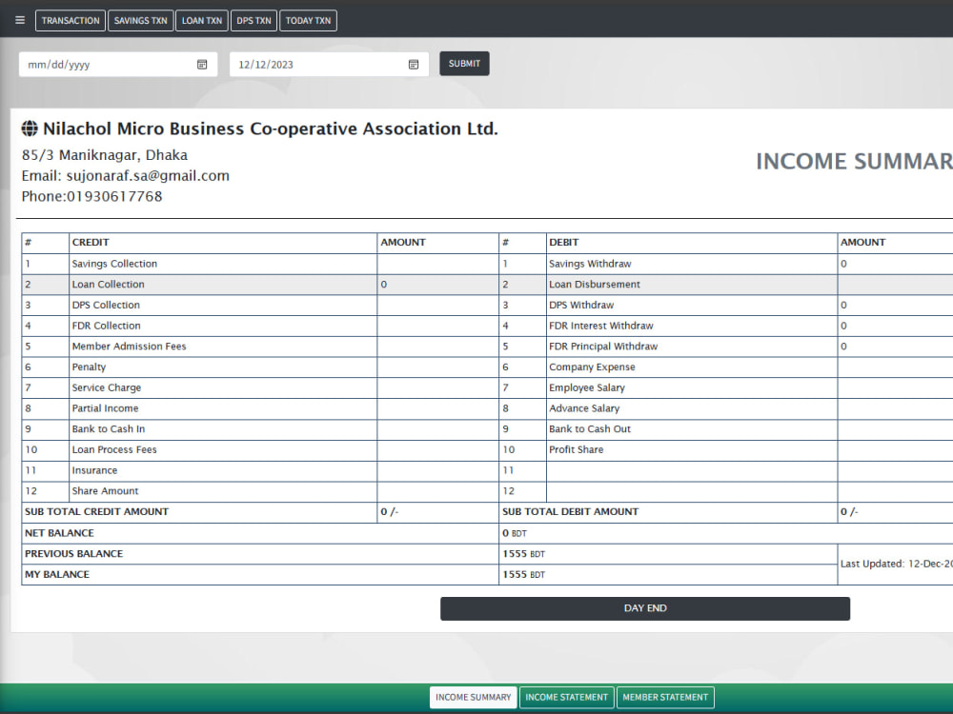Click the DAY END button

tap(645, 608)
